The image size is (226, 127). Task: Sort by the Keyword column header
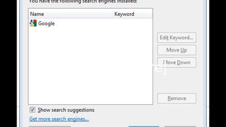pos(132,14)
